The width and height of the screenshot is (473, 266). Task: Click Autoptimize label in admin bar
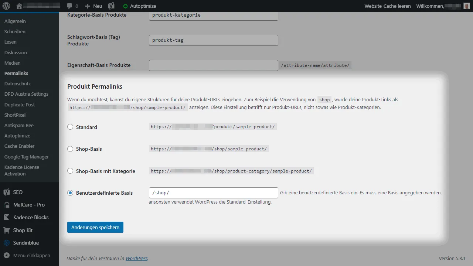143,6
